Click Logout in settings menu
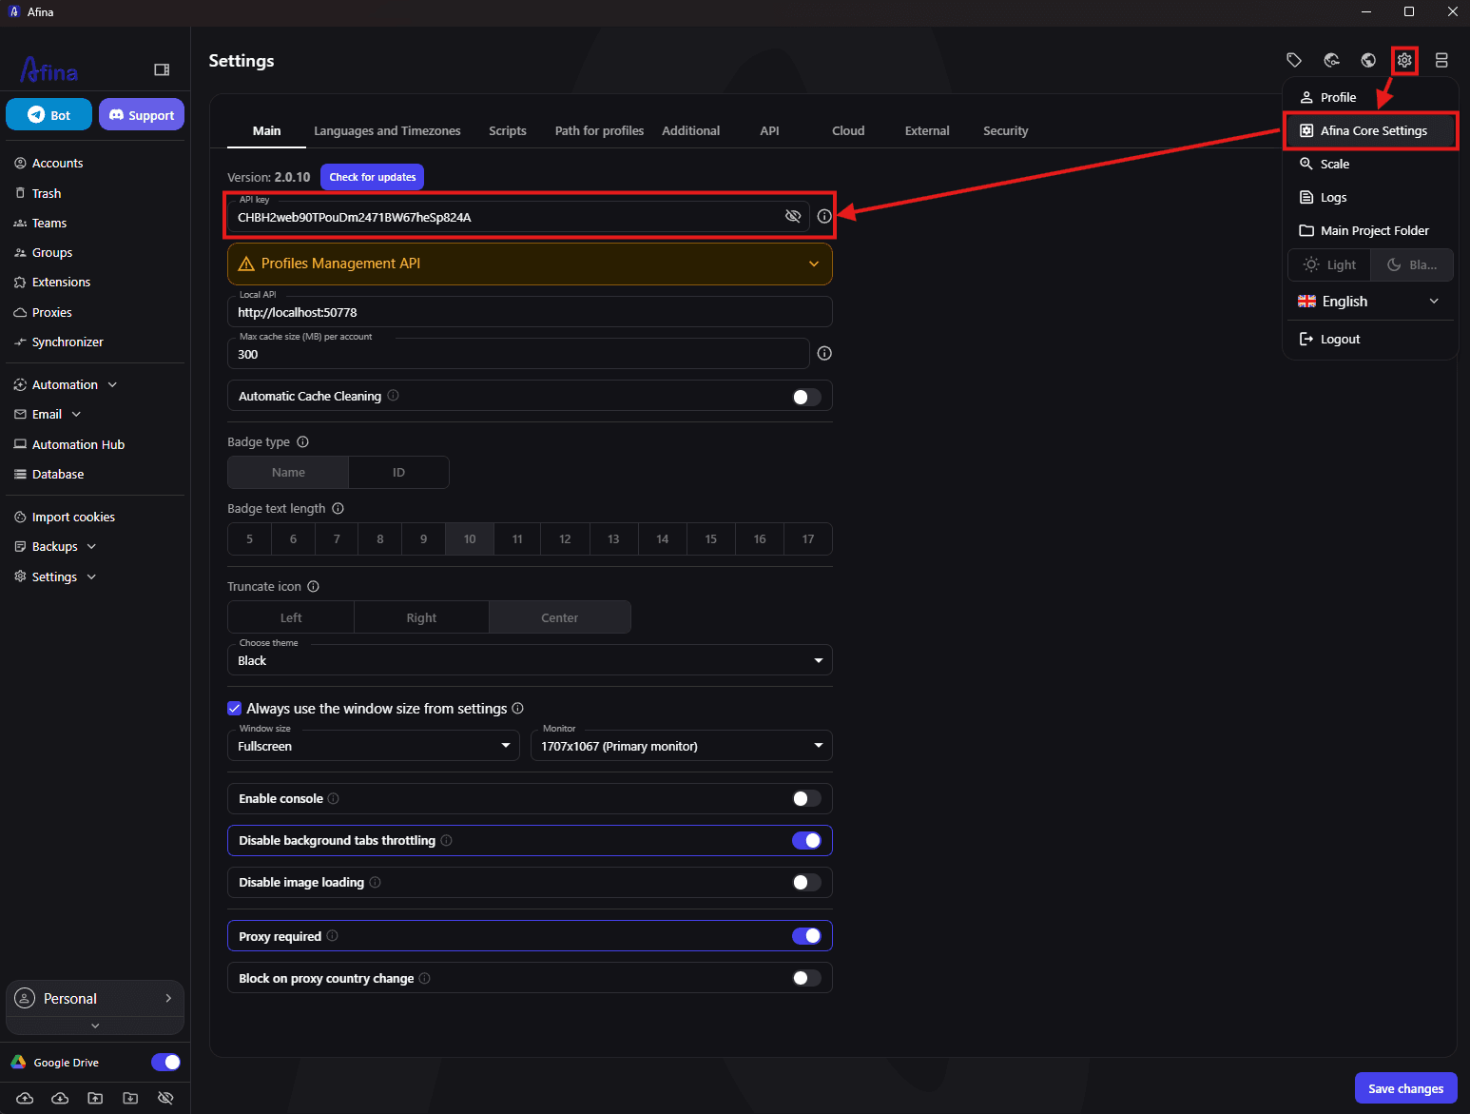 click(1370, 339)
